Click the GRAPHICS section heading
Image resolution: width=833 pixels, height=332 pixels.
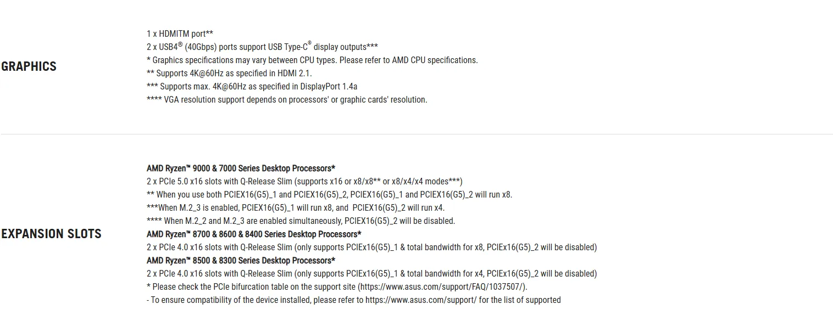point(29,66)
